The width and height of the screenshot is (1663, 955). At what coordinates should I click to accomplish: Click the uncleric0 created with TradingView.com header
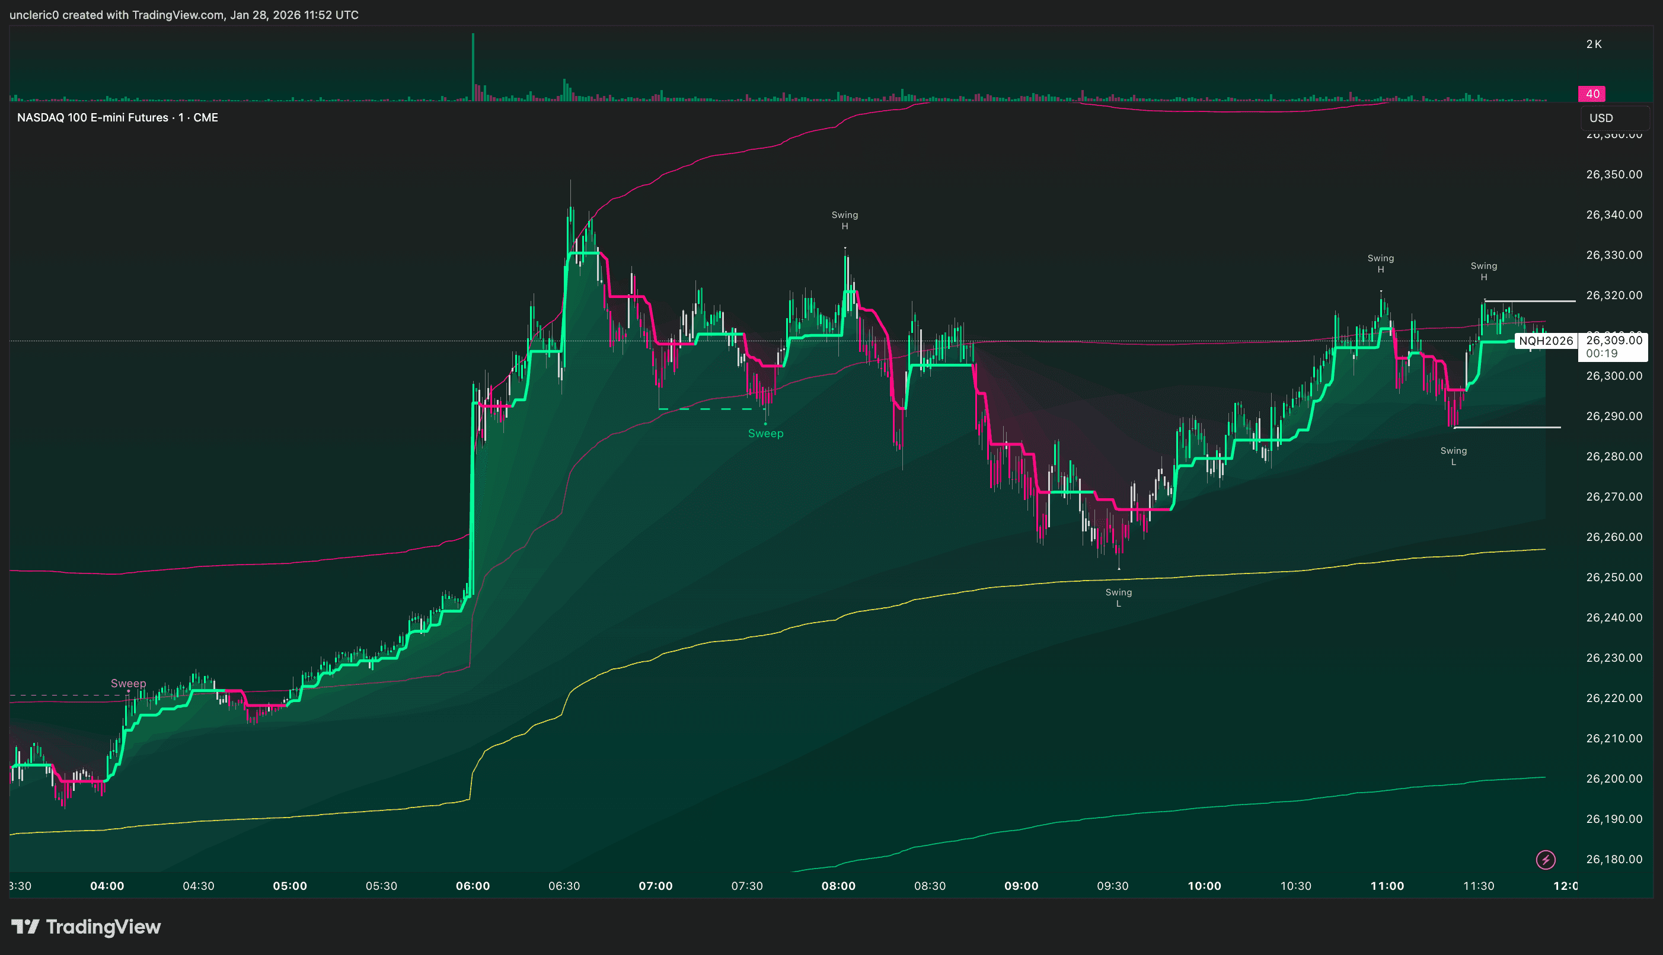click(184, 14)
